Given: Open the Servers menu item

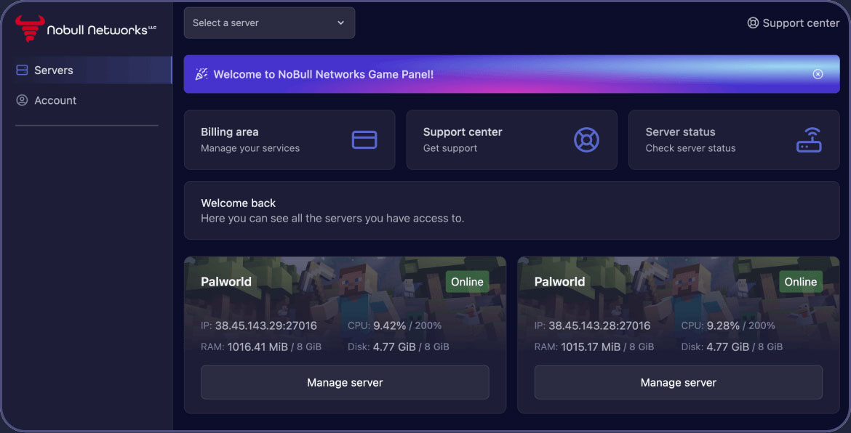Looking at the screenshot, I should (54, 70).
